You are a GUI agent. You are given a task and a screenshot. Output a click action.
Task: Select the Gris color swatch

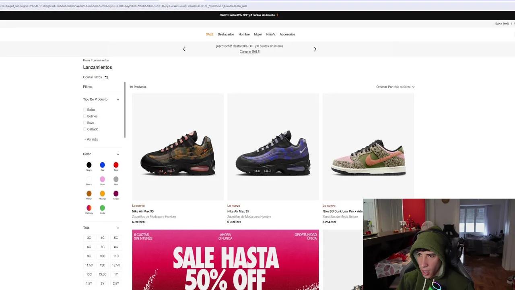tap(116, 179)
